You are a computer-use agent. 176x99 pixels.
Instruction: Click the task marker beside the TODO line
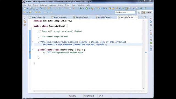coord(30,52)
